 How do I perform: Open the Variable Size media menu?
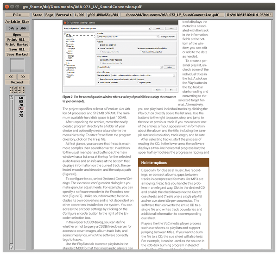(17, 22)
